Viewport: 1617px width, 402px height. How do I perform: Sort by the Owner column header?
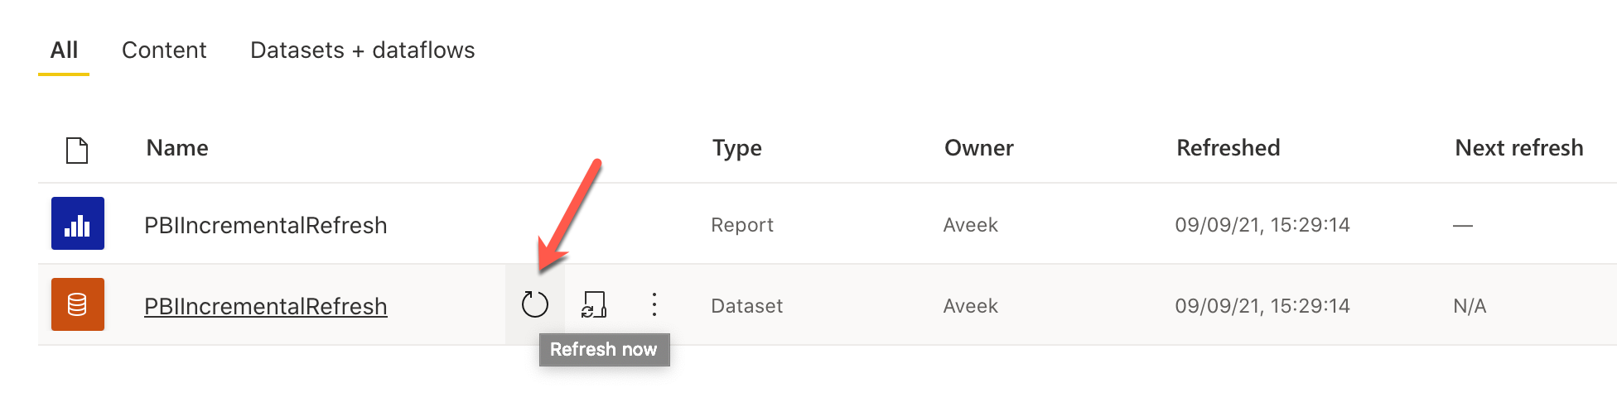[978, 148]
